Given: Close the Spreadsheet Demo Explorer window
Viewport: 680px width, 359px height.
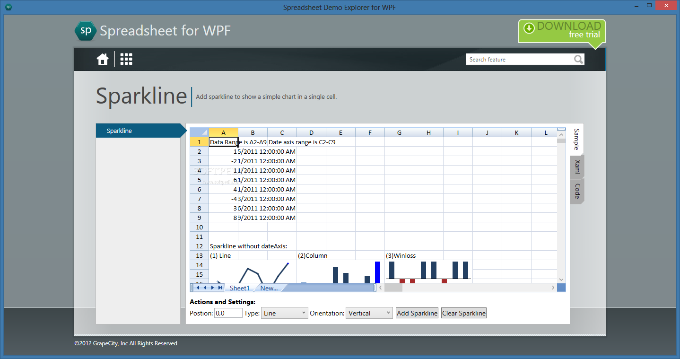Looking at the screenshot, I should 666,5.
